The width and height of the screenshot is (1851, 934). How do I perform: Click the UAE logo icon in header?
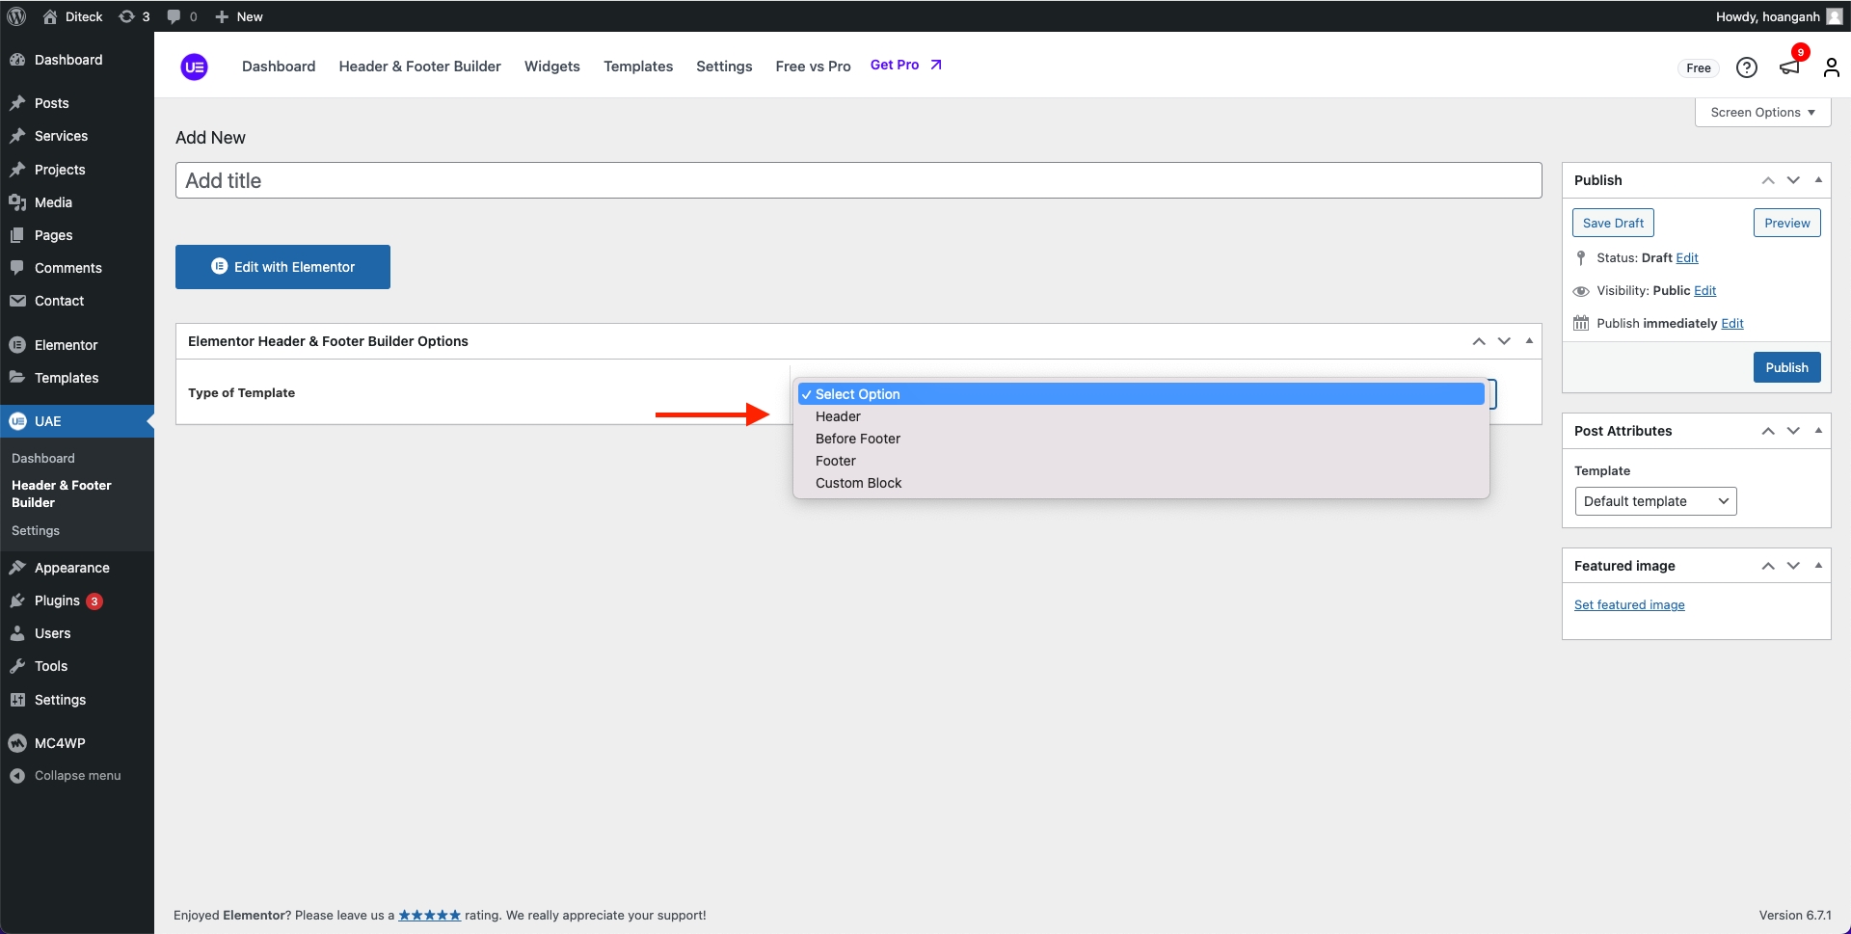(194, 67)
